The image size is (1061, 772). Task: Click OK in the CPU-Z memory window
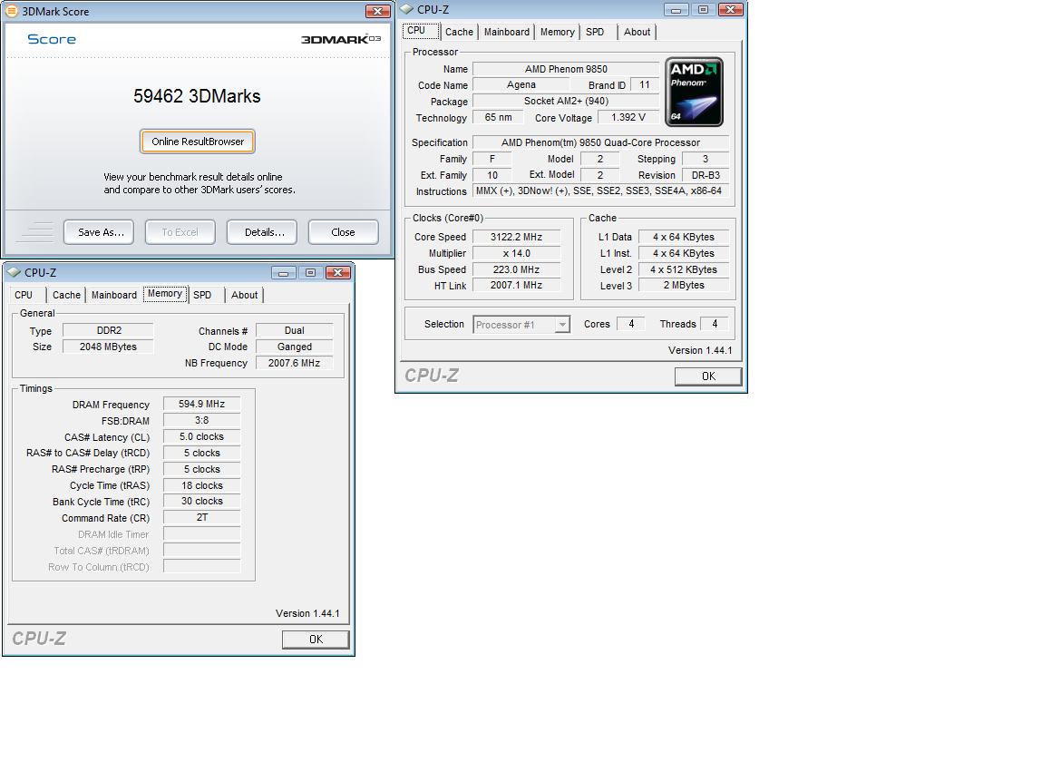point(316,640)
